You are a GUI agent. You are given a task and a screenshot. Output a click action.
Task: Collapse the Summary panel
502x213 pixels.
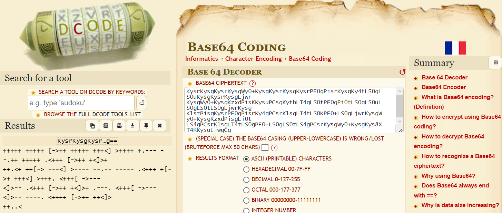coord(495,62)
